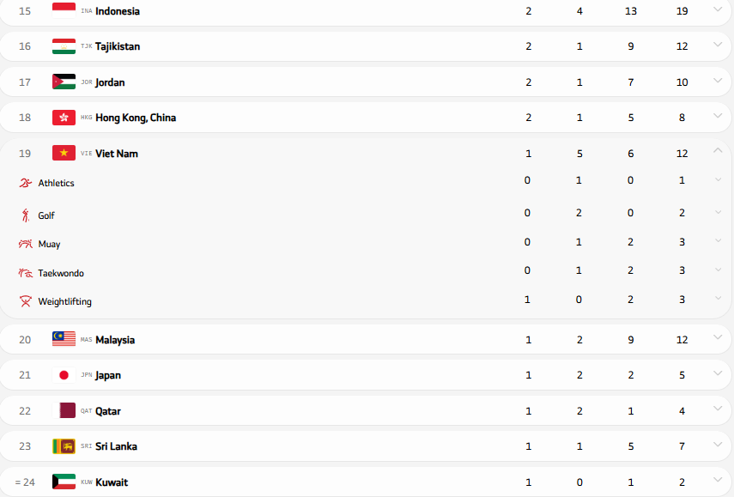The height and width of the screenshot is (497, 734).
Task: Expand Malaysia's medal details
Action: pos(718,338)
